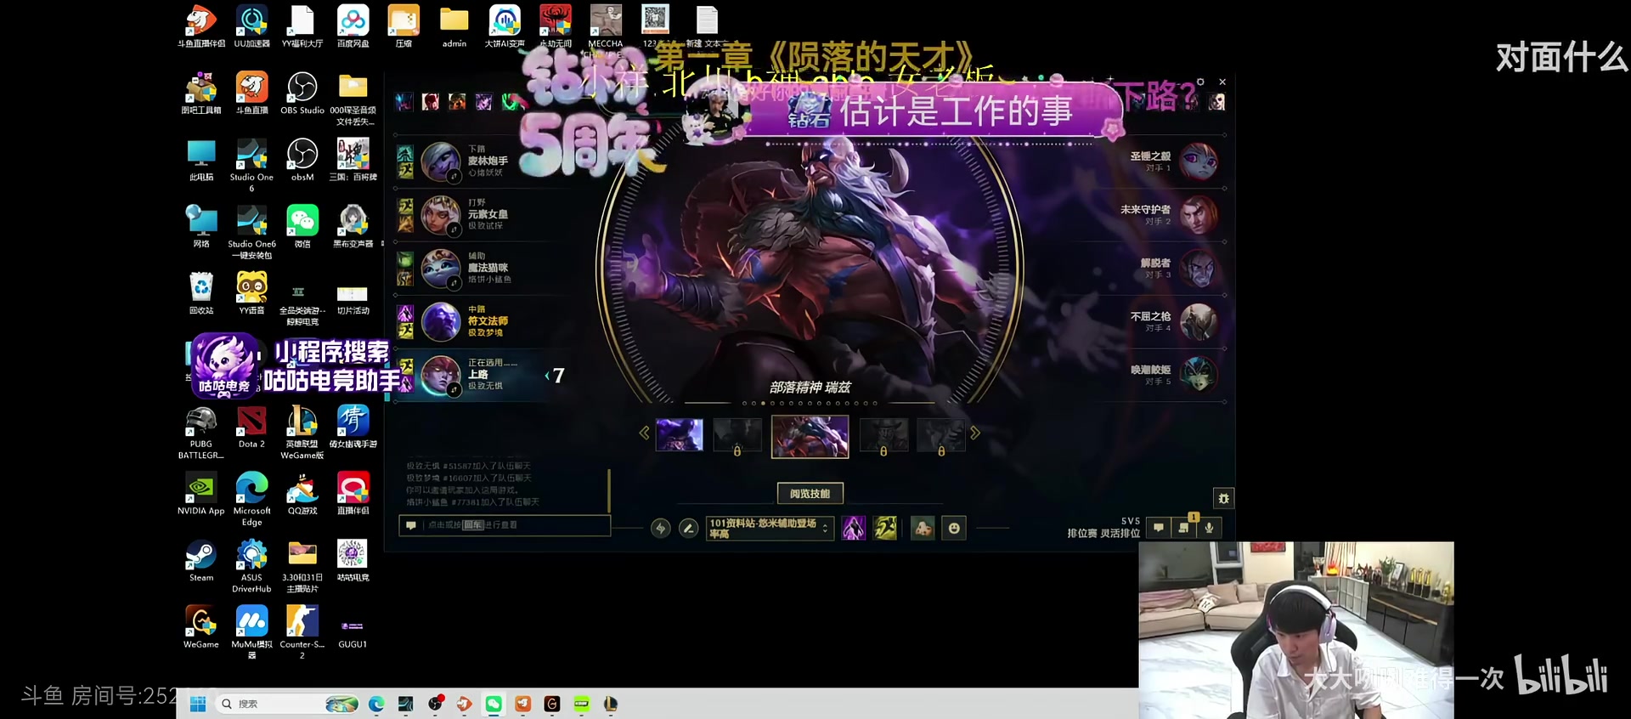
Task: Toggle the voice microphone button
Action: pyautogui.click(x=1209, y=528)
